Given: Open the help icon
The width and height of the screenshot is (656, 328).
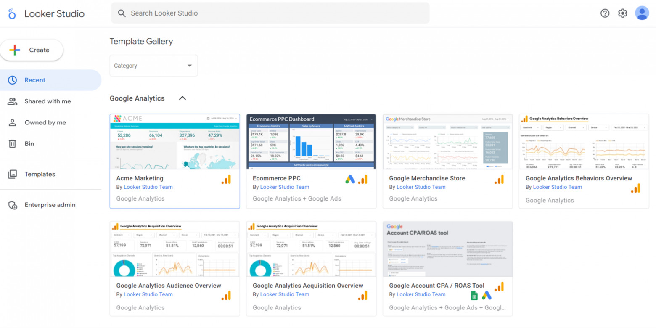Looking at the screenshot, I should pos(605,13).
